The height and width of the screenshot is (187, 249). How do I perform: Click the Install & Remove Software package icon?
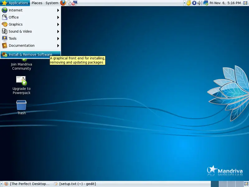[x=4, y=55]
